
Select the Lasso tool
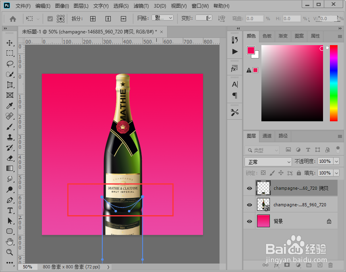click(x=10, y=64)
